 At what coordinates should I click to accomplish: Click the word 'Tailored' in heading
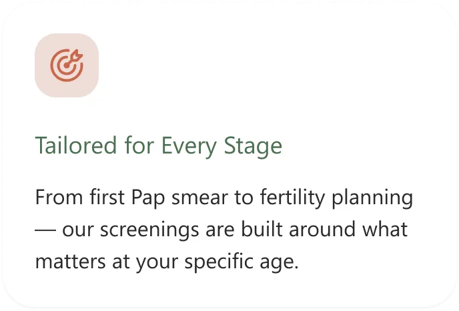click(x=76, y=145)
